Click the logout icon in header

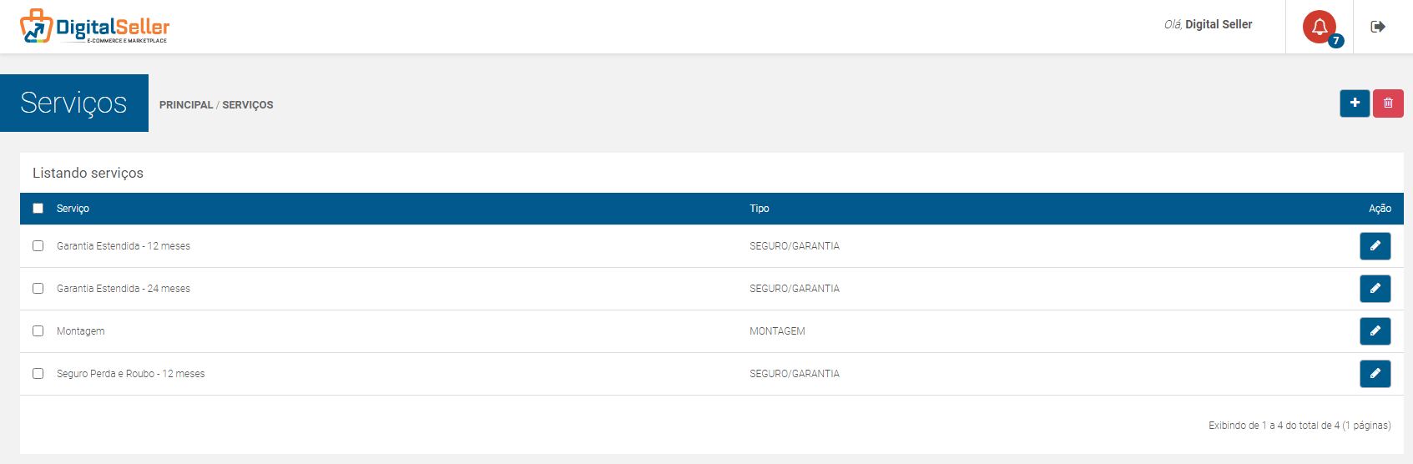[x=1378, y=27]
